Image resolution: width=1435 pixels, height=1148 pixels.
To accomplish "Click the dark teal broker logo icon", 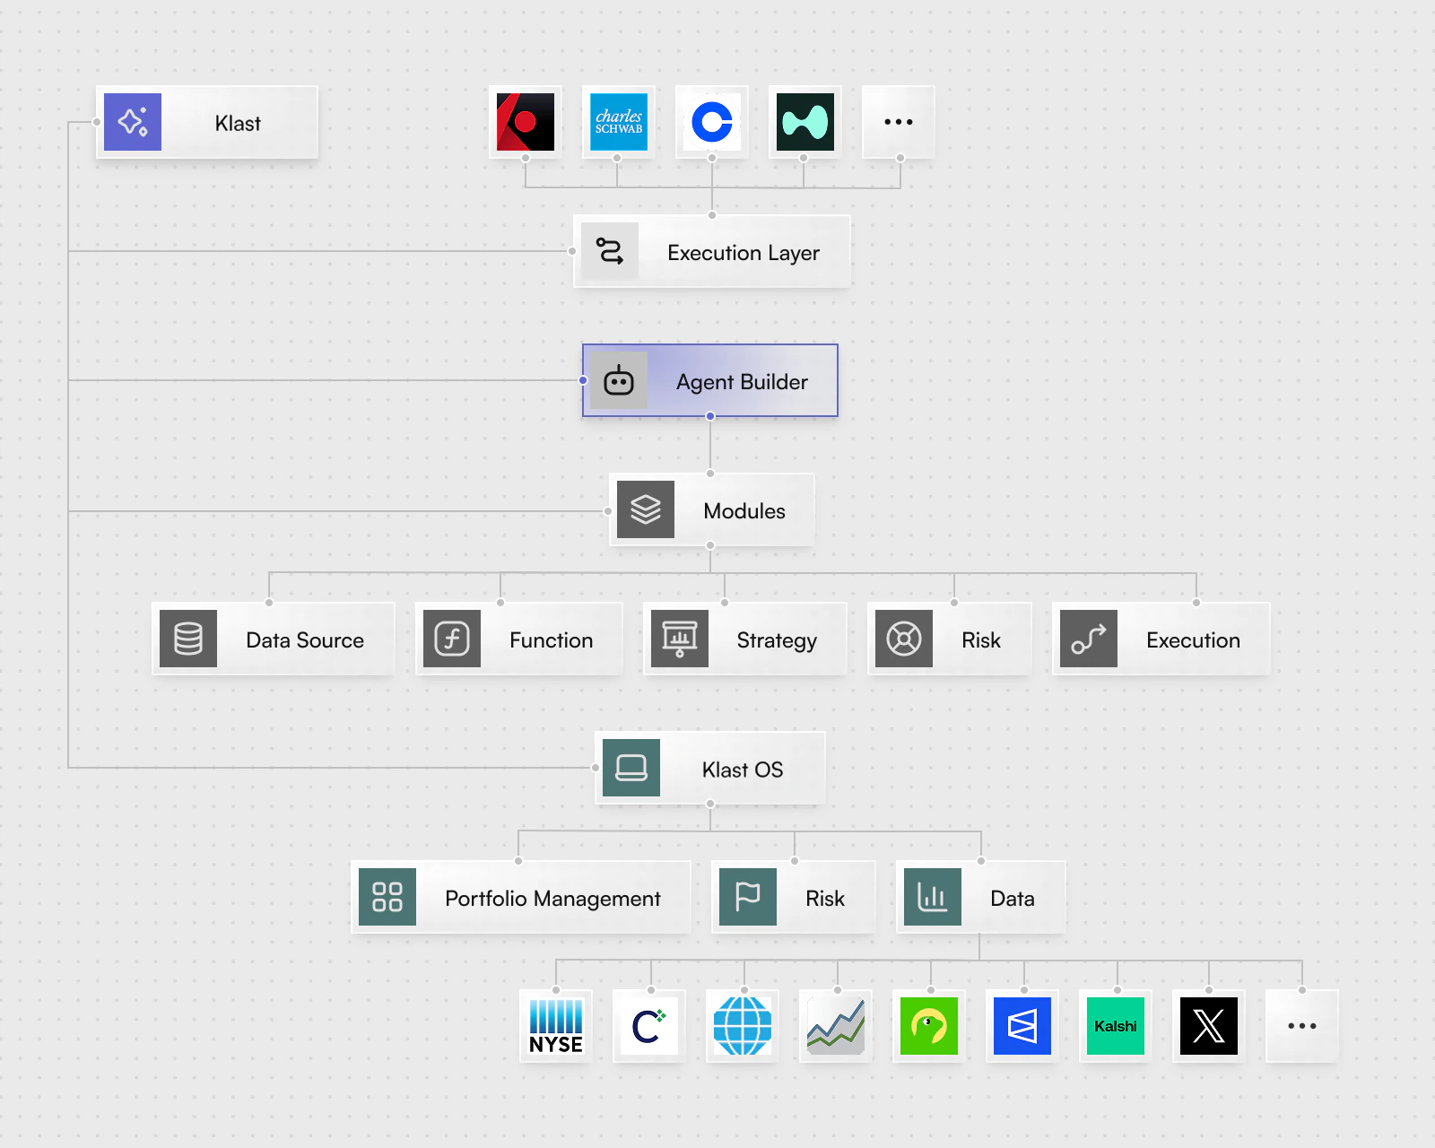I will click(805, 122).
